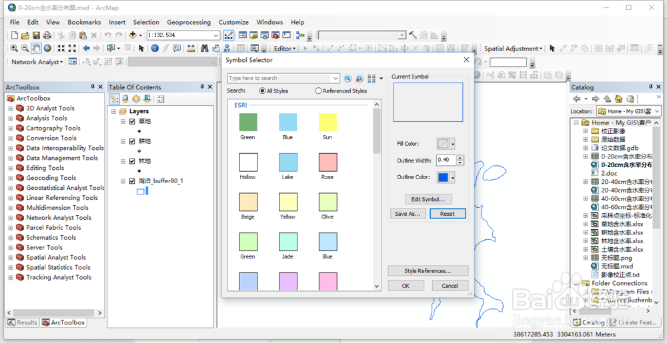The image size is (667, 343).
Task: Open the Catalog window toolbar icon
Action: click(253, 35)
